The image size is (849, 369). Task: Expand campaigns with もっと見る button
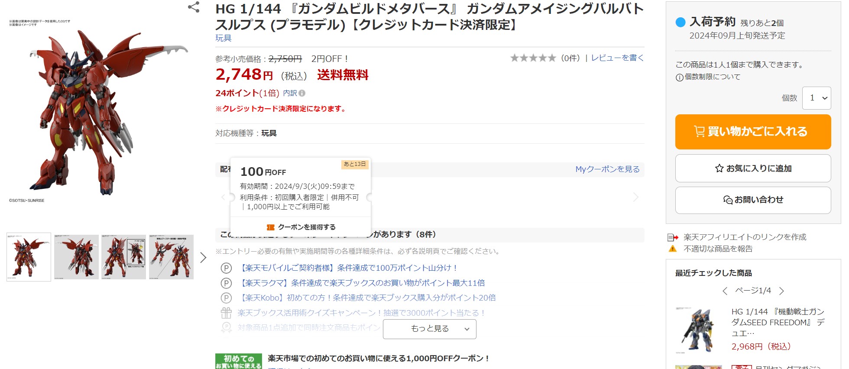[430, 329]
